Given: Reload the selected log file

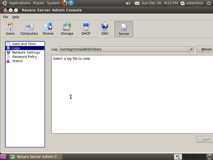Looking at the screenshot, I should tap(205, 49).
